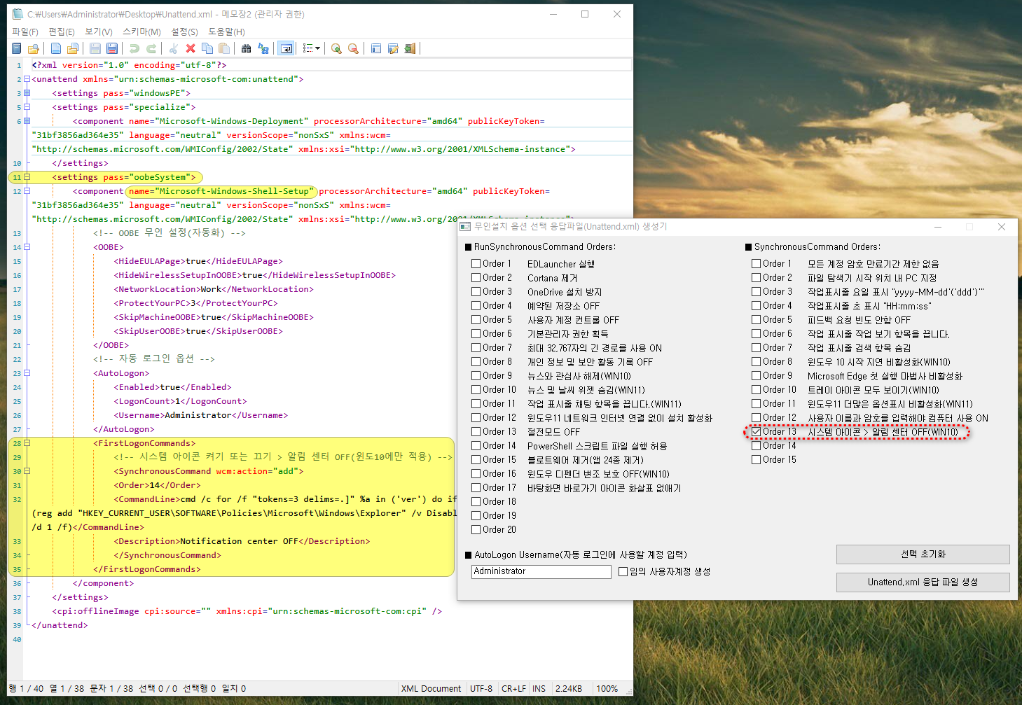Viewport: 1022px width, 705px height.
Task: Click the Redo arrow icon
Action: (x=151, y=48)
